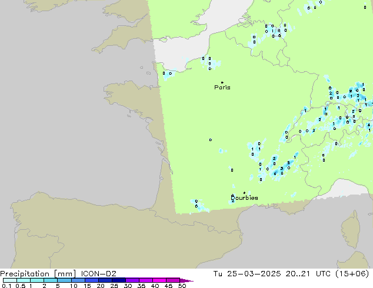
Task: Click the '[mm]' unit label
Action: [65, 274]
